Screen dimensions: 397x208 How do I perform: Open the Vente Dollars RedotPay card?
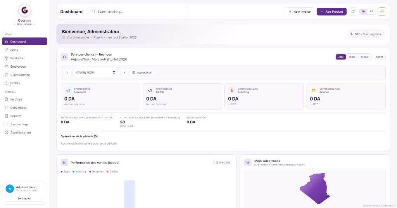264,96
